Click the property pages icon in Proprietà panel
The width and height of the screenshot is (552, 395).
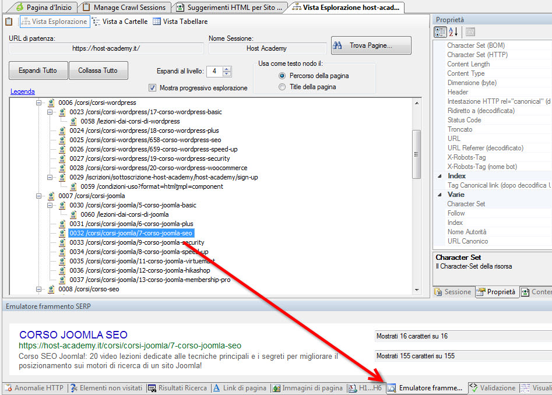pos(470,31)
